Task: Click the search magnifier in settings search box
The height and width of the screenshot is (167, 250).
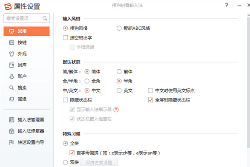Action: pyautogui.click(x=45, y=18)
